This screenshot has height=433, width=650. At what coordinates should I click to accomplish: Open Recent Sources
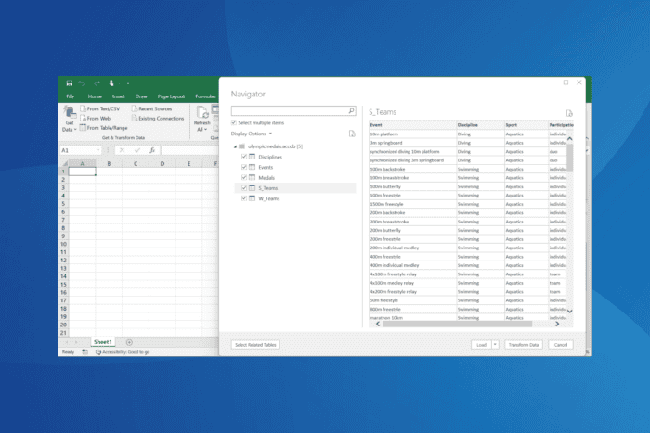[x=151, y=108]
